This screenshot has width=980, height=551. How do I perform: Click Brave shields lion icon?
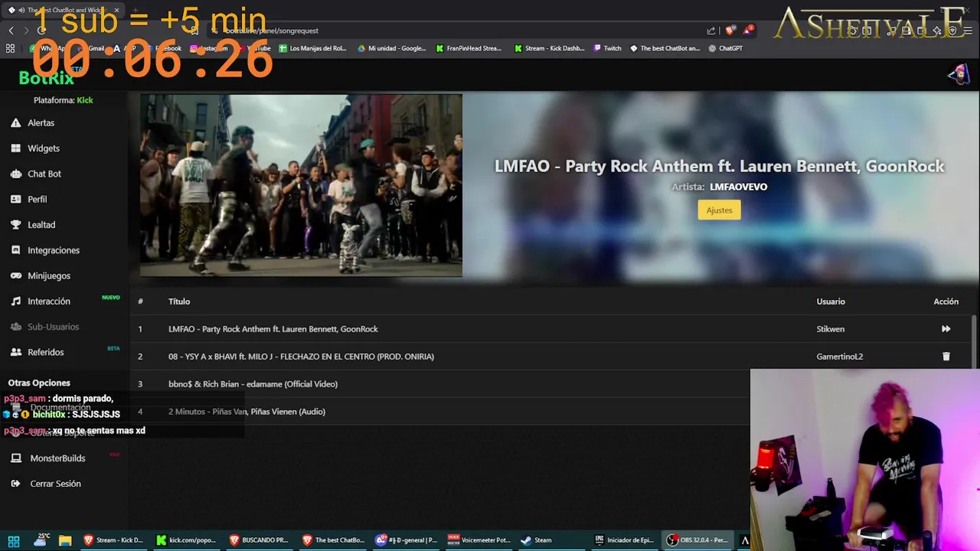coord(730,31)
